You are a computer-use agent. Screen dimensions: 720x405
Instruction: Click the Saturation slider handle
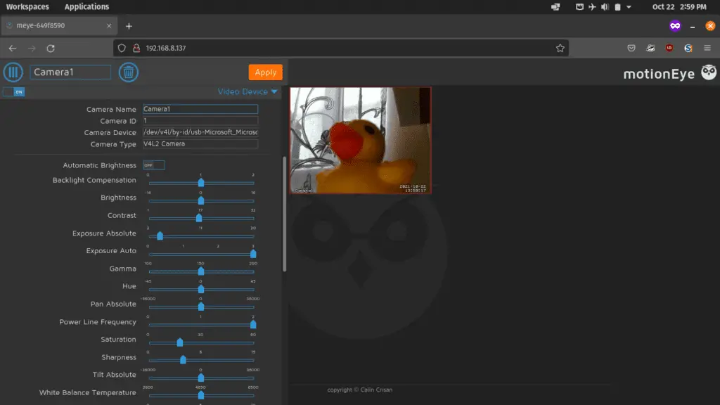(x=180, y=342)
